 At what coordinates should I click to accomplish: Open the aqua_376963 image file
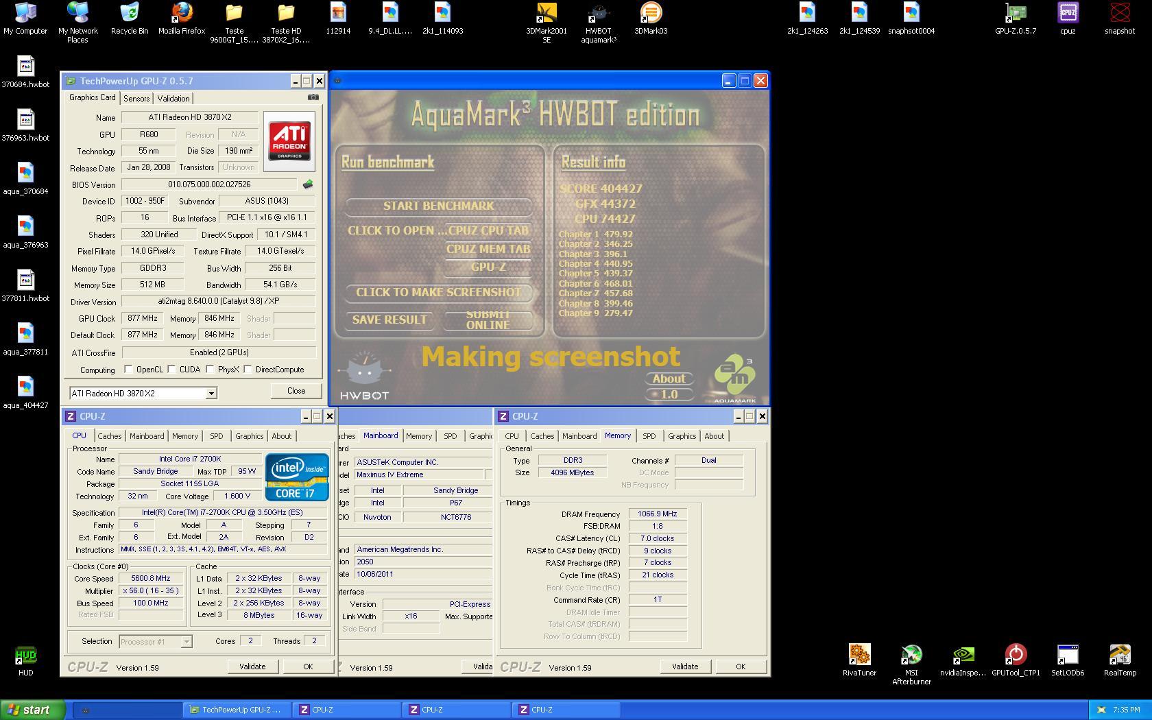[x=25, y=232]
